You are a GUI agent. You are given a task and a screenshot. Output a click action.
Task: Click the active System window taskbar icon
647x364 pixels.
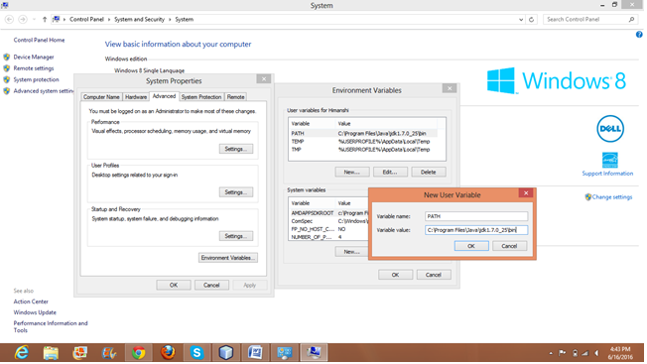[314, 353]
